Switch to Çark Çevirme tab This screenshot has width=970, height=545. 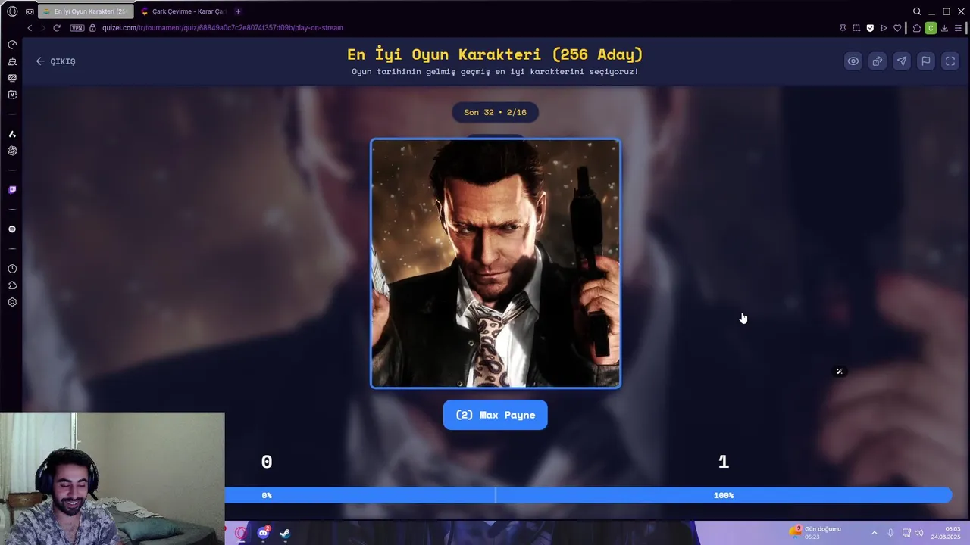pyautogui.click(x=185, y=11)
